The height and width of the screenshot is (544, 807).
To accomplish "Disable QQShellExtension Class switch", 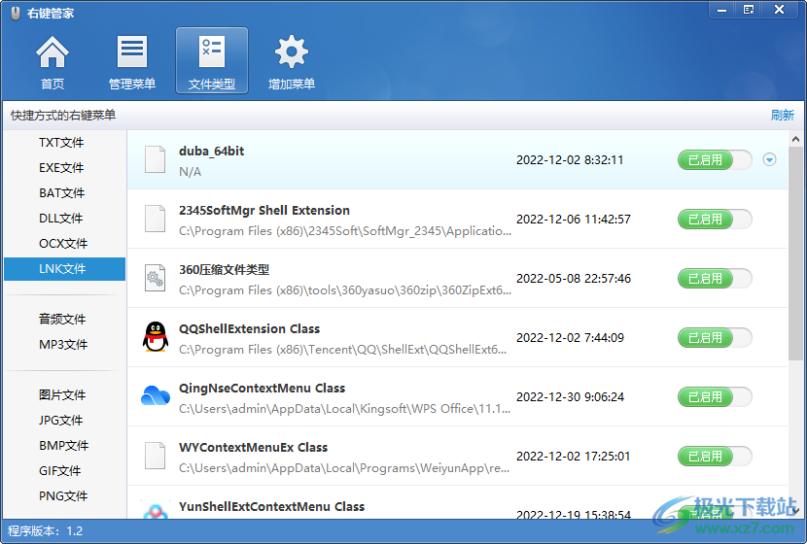I will (x=715, y=337).
